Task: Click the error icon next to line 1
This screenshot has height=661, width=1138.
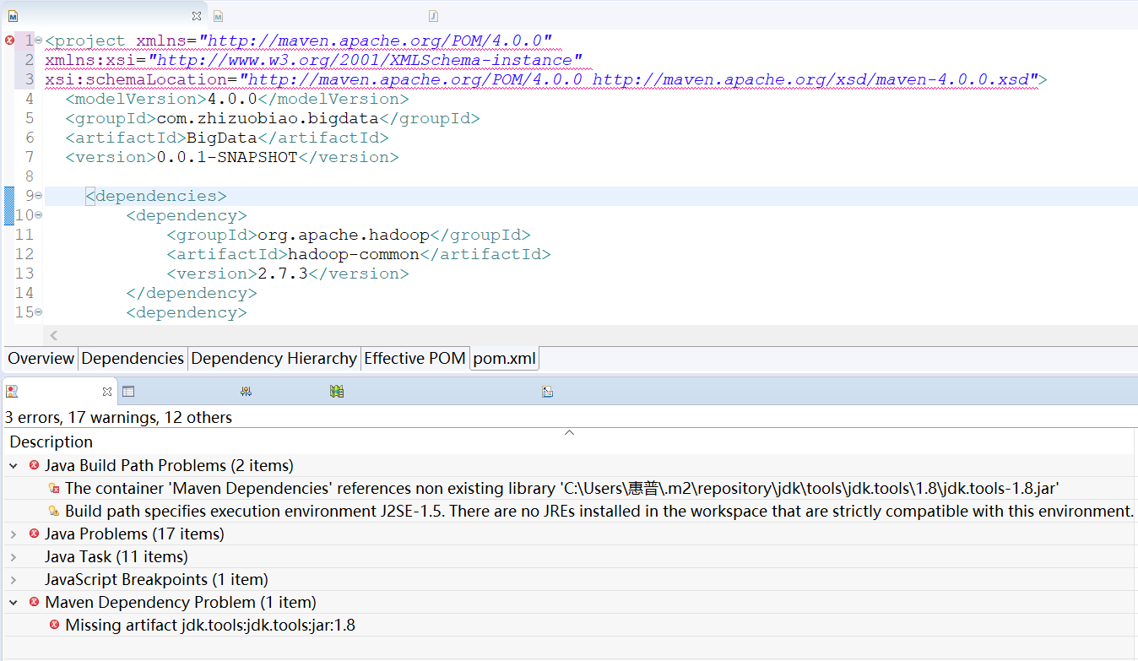Action: click(8, 40)
